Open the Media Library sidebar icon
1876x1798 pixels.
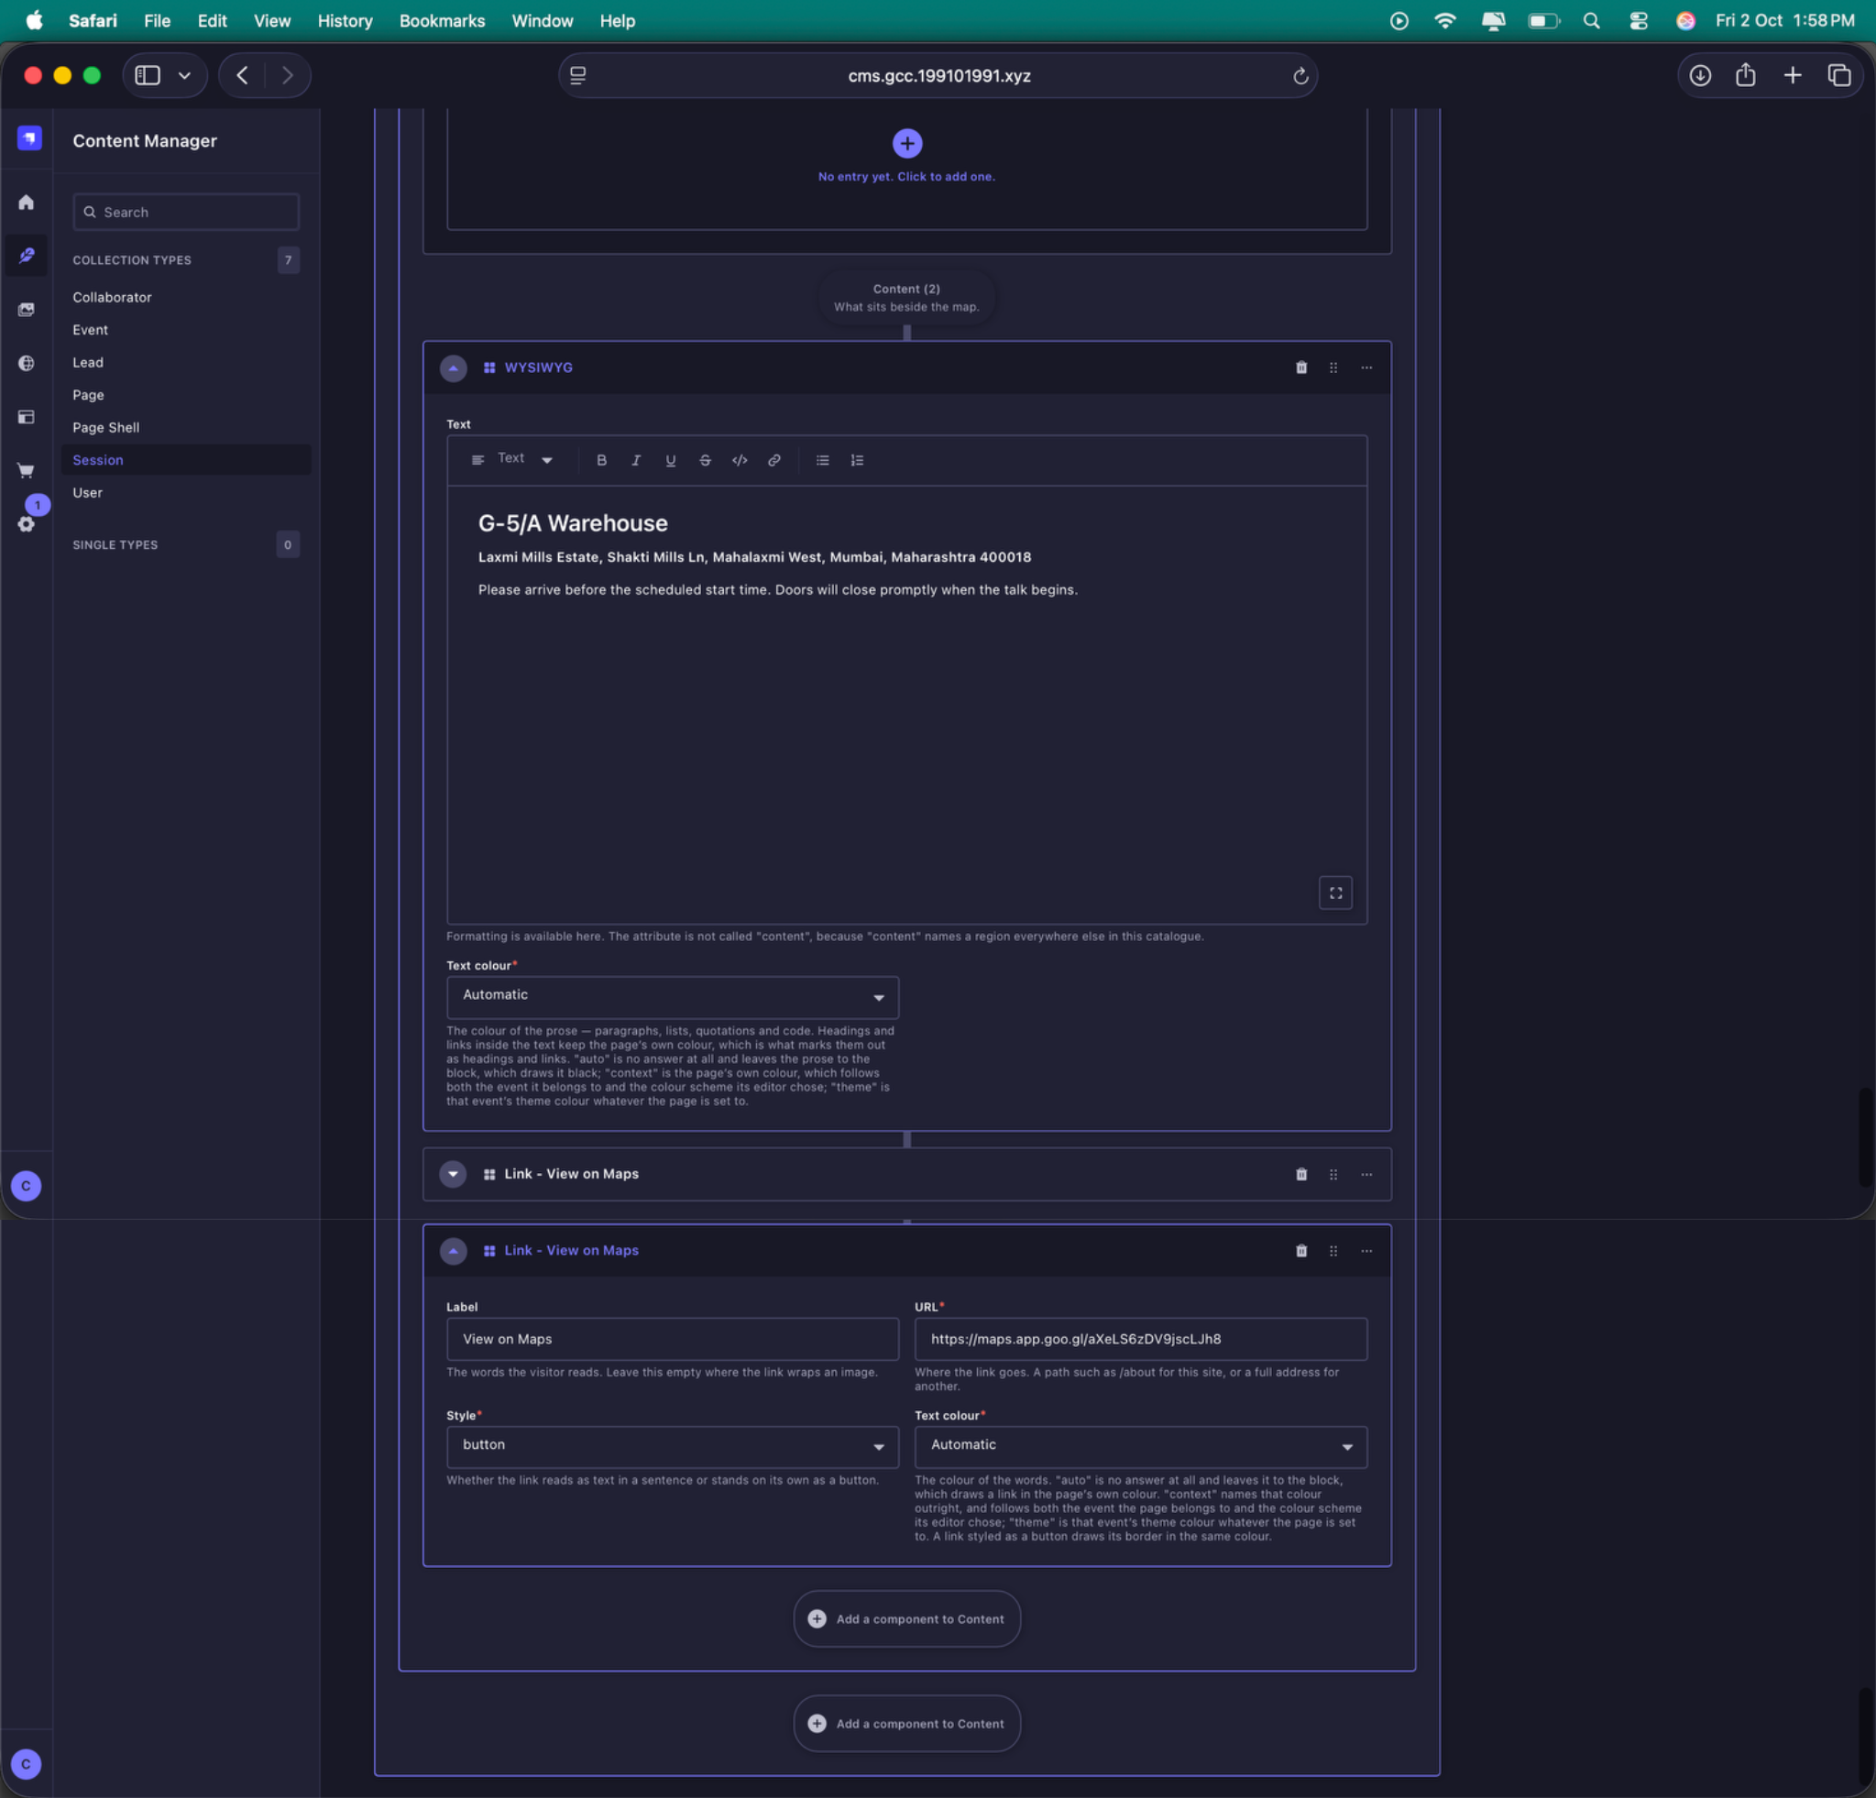tap(26, 309)
